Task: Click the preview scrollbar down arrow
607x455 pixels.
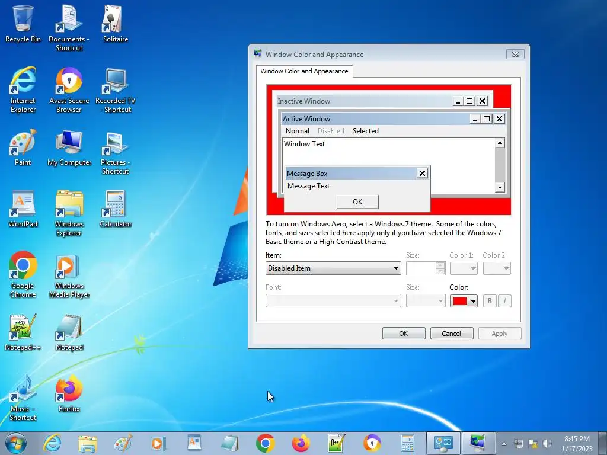Action: [500, 188]
